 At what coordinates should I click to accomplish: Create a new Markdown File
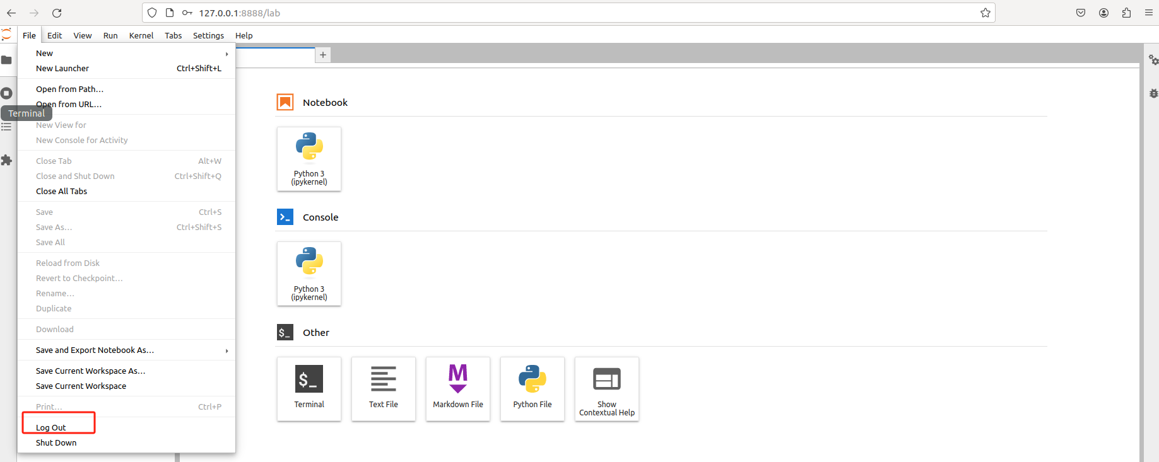click(458, 389)
